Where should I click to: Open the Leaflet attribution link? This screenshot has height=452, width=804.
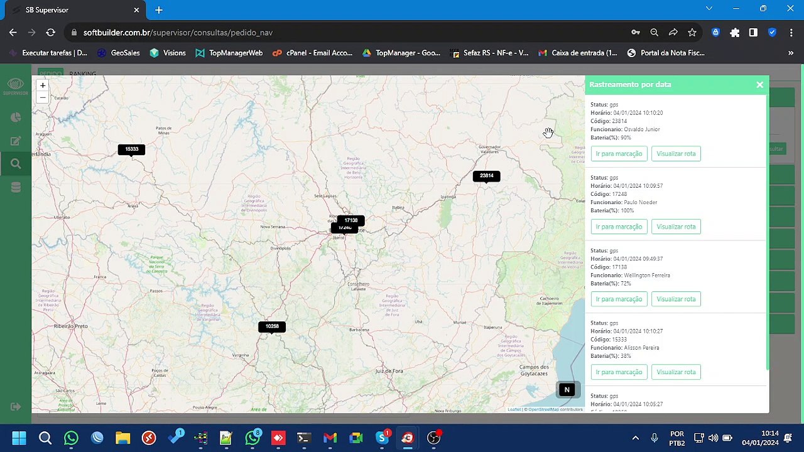[x=514, y=409]
